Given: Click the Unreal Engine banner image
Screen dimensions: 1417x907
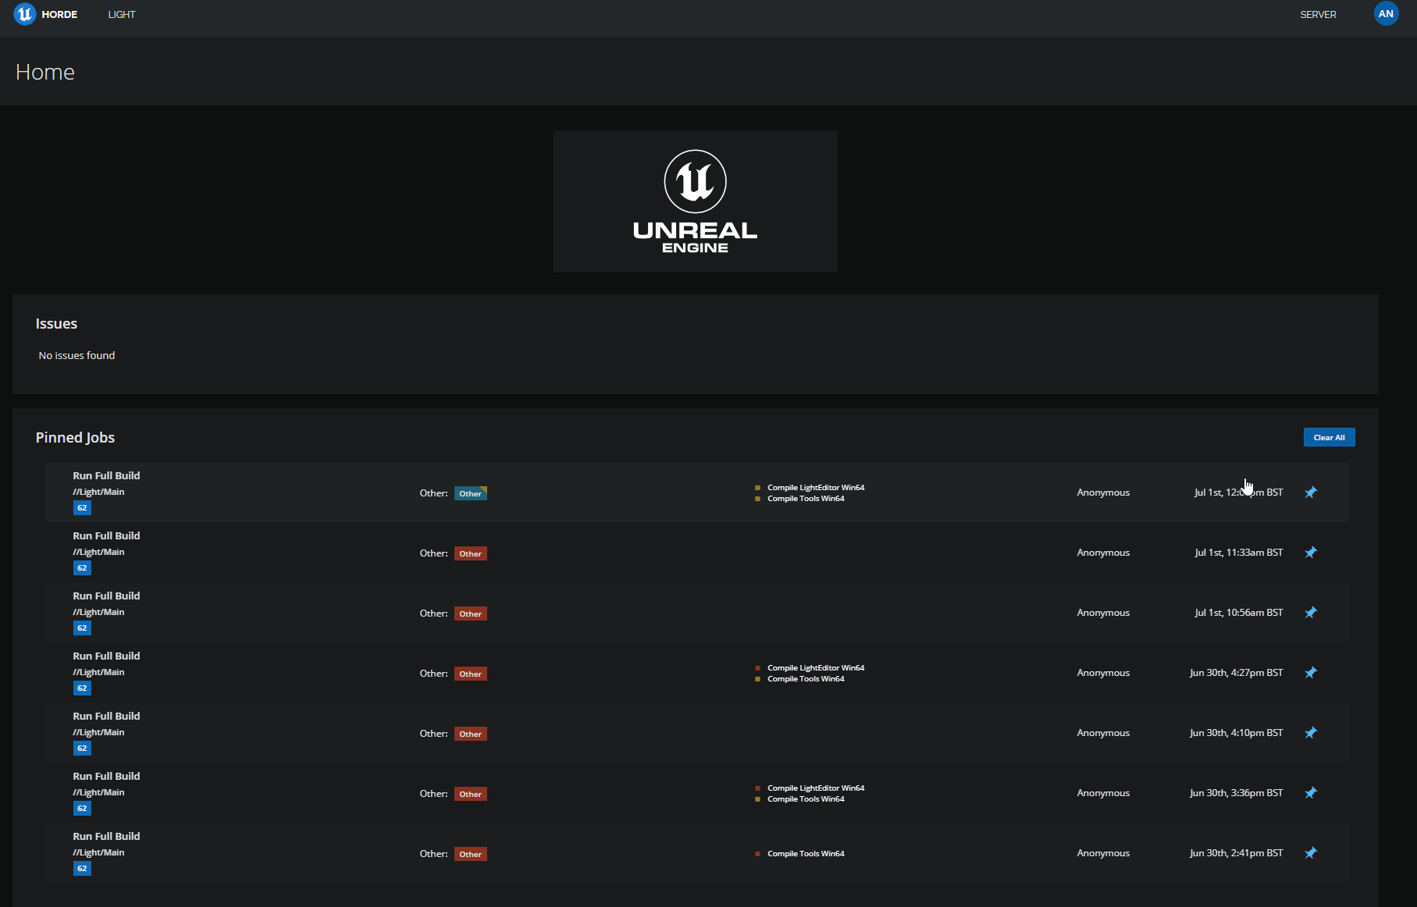Looking at the screenshot, I should (694, 201).
